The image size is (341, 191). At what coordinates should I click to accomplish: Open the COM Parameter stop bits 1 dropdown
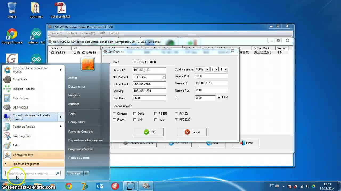click(226, 70)
